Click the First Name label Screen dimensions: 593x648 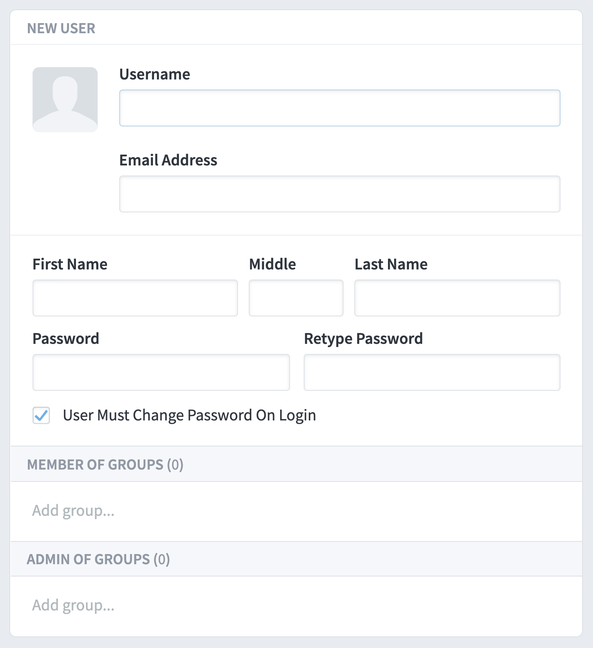70,264
